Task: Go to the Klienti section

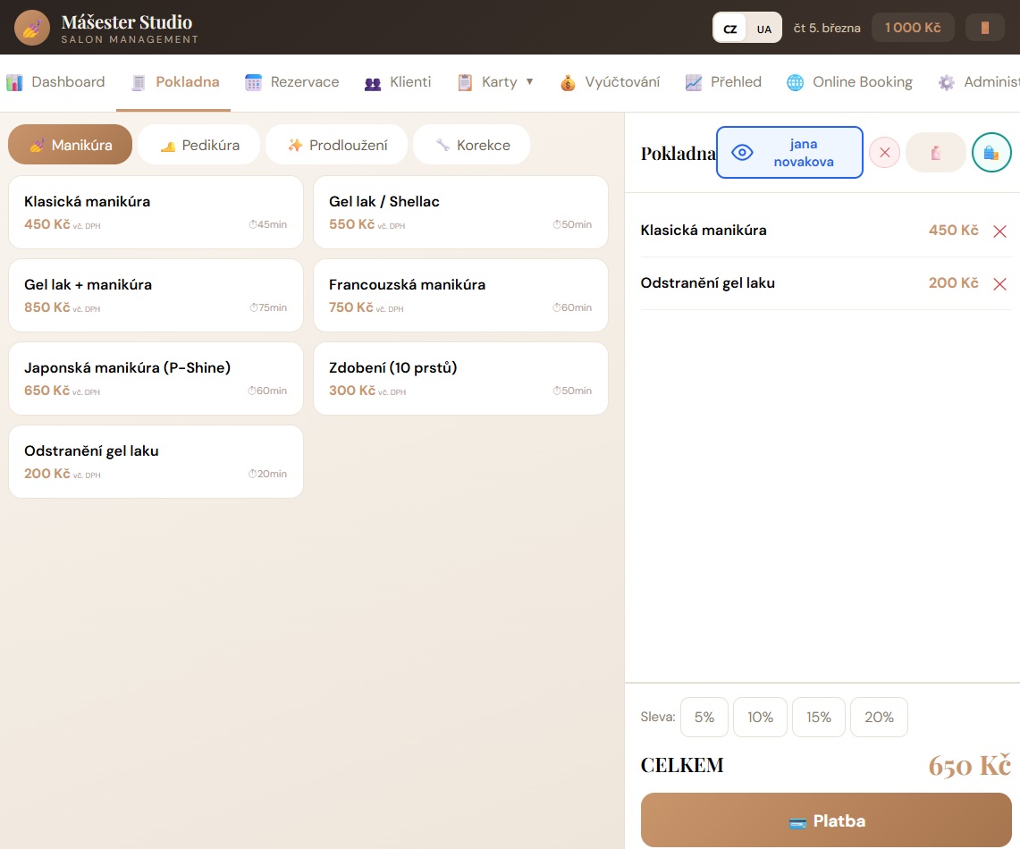Action: (x=398, y=82)
